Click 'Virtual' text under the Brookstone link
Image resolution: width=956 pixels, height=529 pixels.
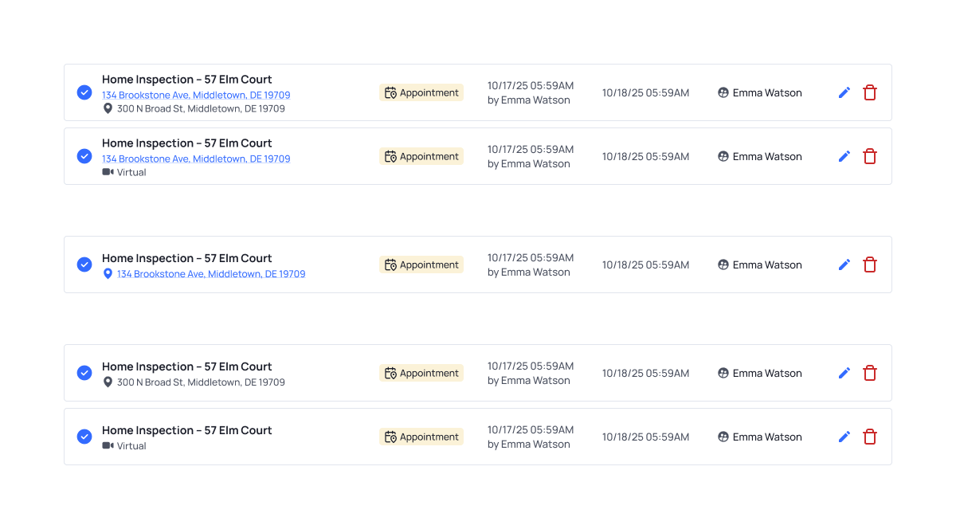tap(131, 172)
